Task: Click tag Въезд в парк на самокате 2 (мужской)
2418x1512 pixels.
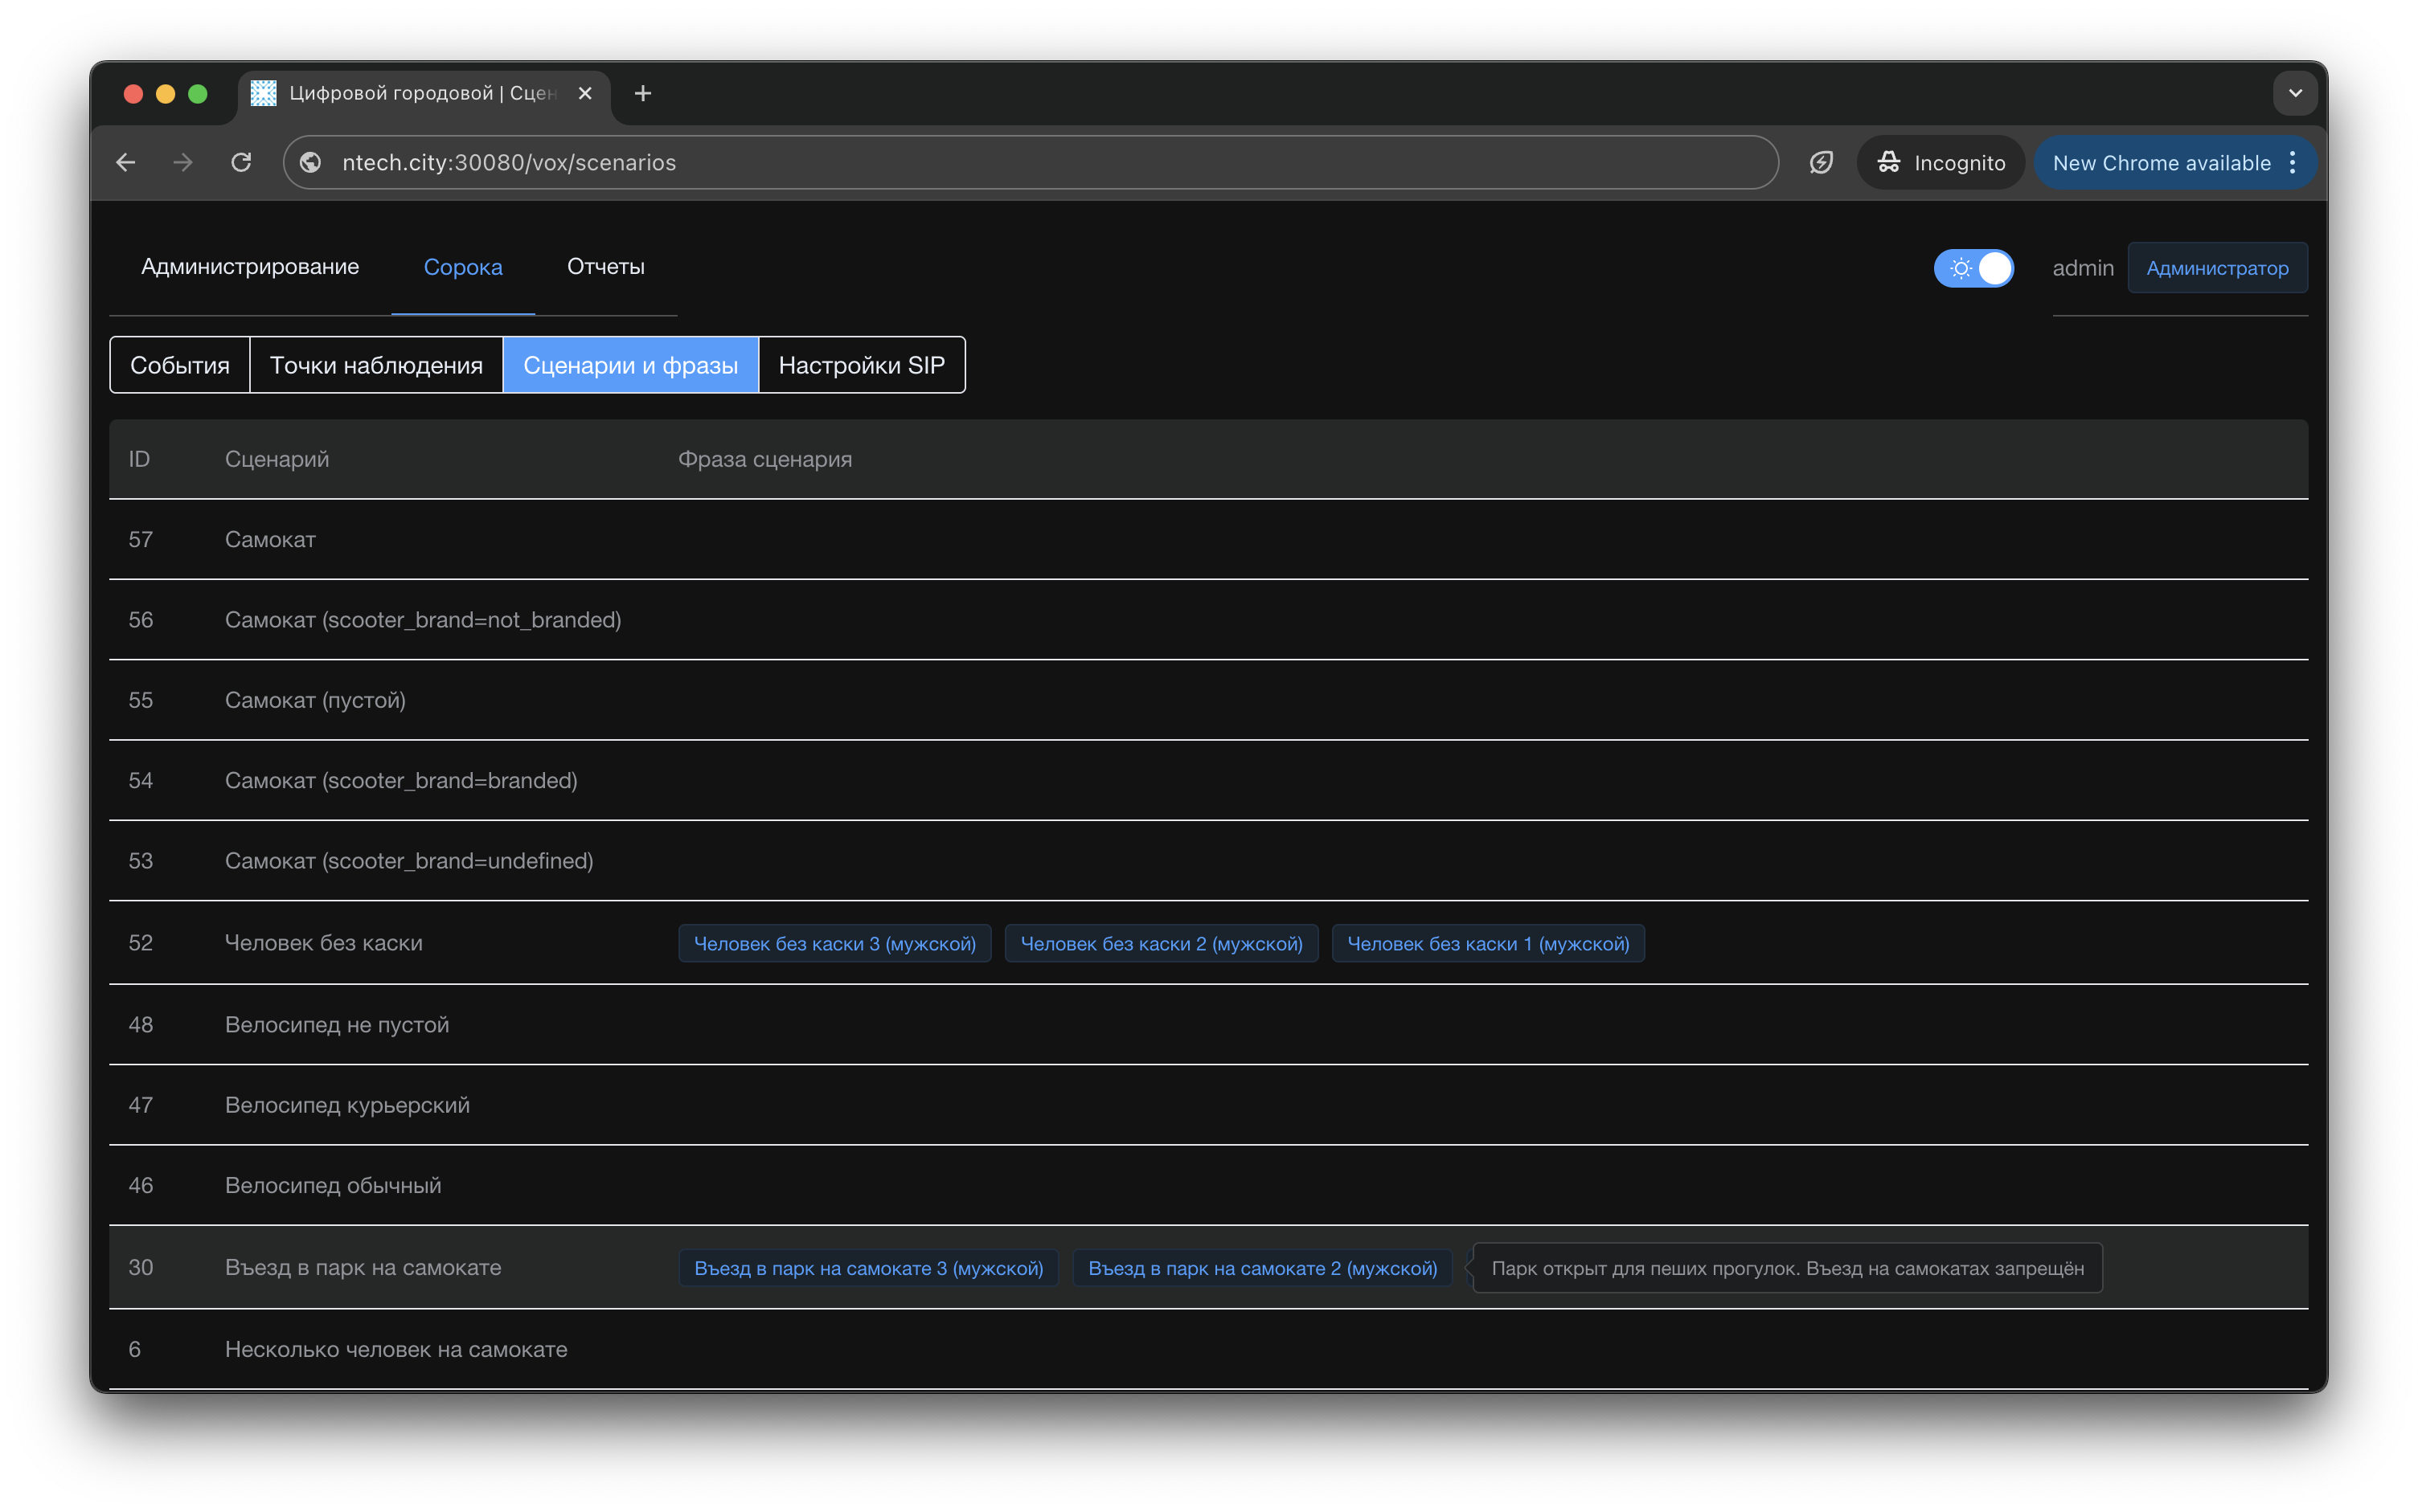Action: (x=1261, y=1268)
